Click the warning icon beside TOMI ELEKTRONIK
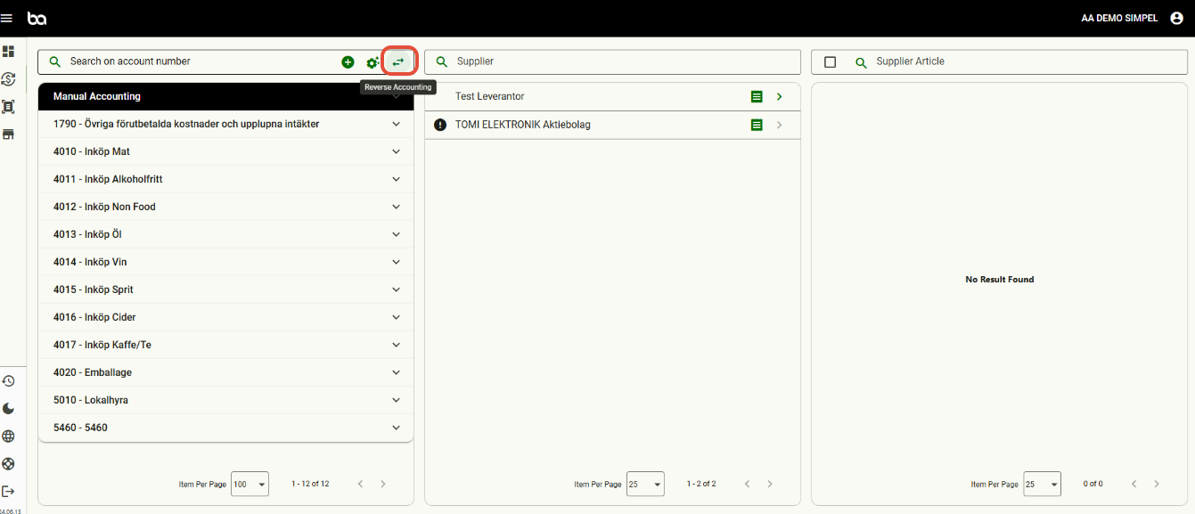Screen dimensions: 1195x514 click(x=440, y=126)
